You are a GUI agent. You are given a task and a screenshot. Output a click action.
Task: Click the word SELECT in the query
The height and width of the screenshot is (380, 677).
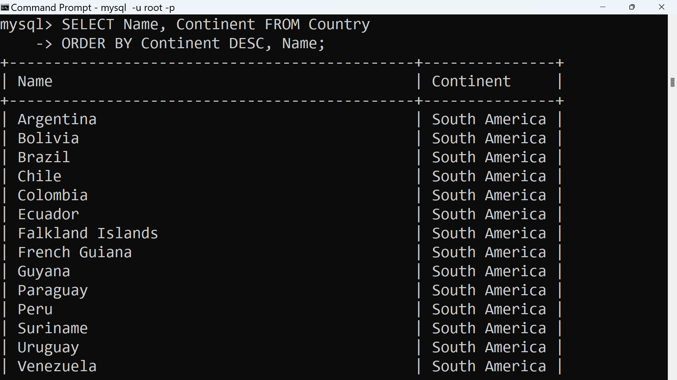[x=88, y=24]
